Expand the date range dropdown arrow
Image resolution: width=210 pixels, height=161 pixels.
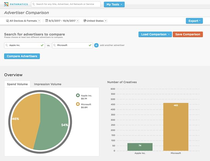click(x=78, y=21)
